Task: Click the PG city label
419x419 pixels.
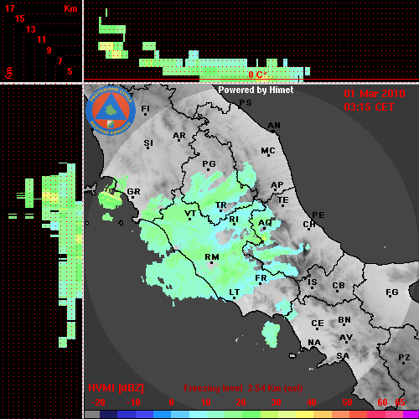Action: tap(209, 163)
